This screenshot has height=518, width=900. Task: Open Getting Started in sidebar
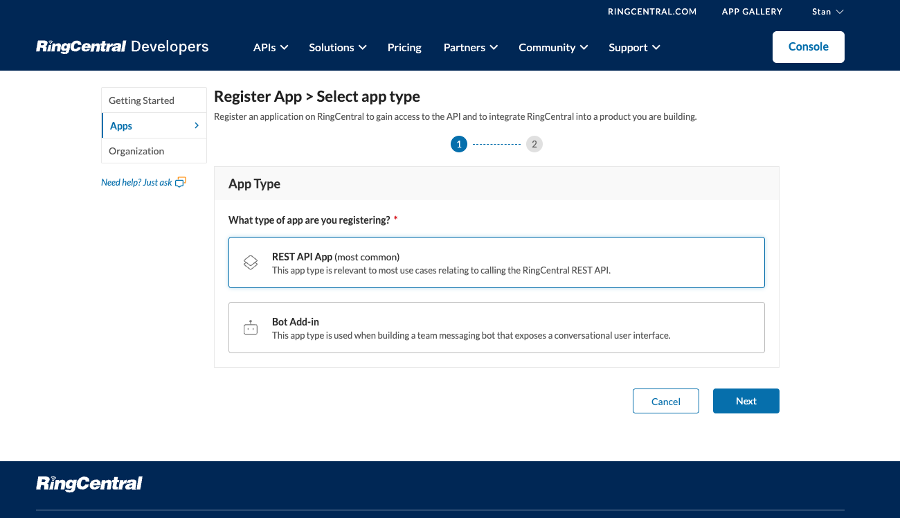[x=154, y=100]
